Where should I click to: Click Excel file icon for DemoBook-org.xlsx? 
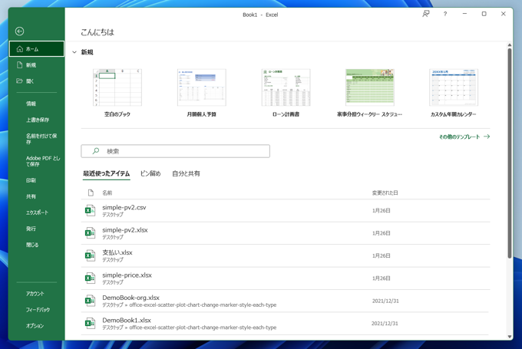coord(90,301)
